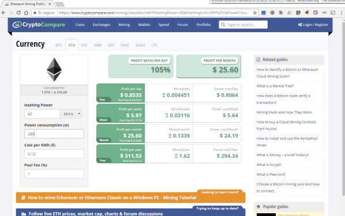Click the Cost per KWh input field

click(x=54, y=154)
